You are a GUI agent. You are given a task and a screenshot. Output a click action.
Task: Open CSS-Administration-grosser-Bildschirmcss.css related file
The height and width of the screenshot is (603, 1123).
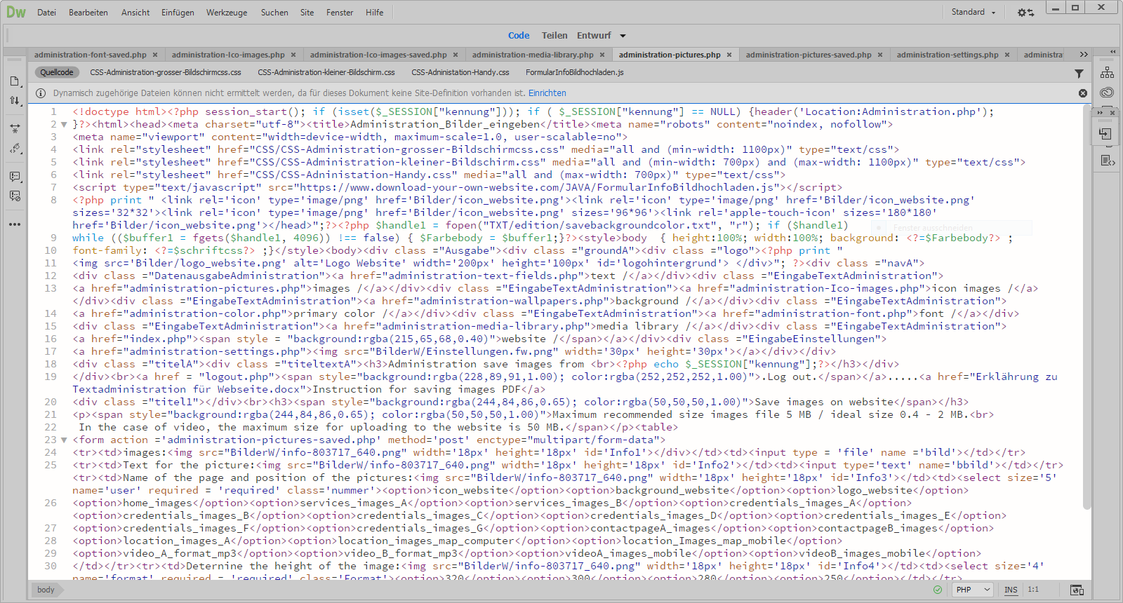click(x=166, y=72)
